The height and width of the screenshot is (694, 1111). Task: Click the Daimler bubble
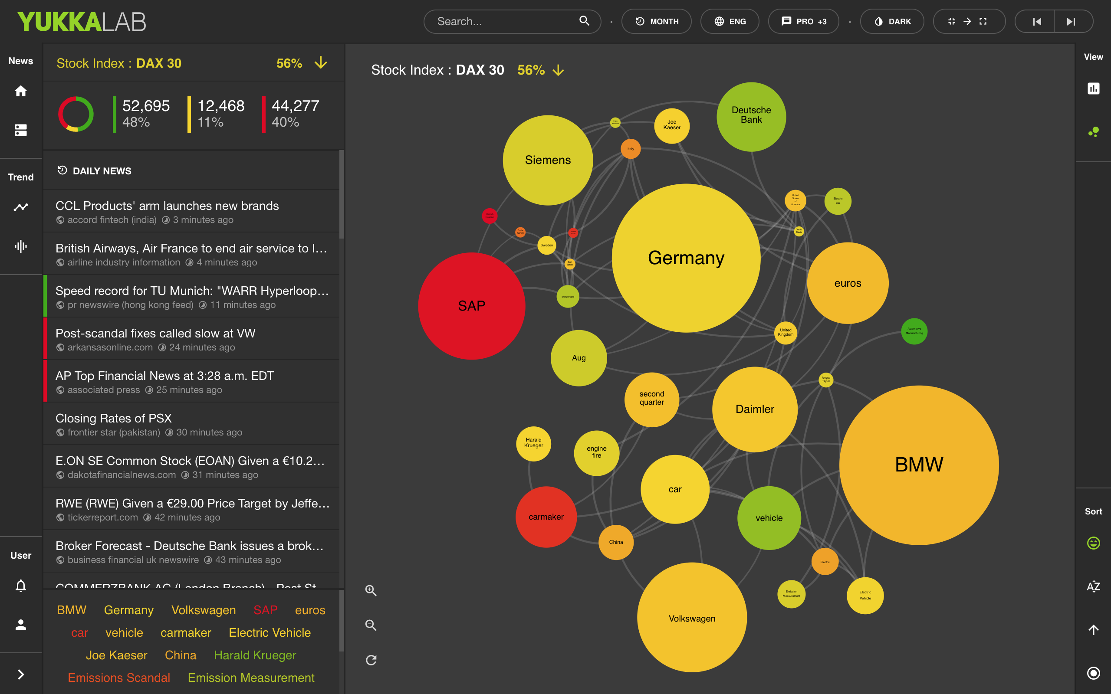click(755, 409)
